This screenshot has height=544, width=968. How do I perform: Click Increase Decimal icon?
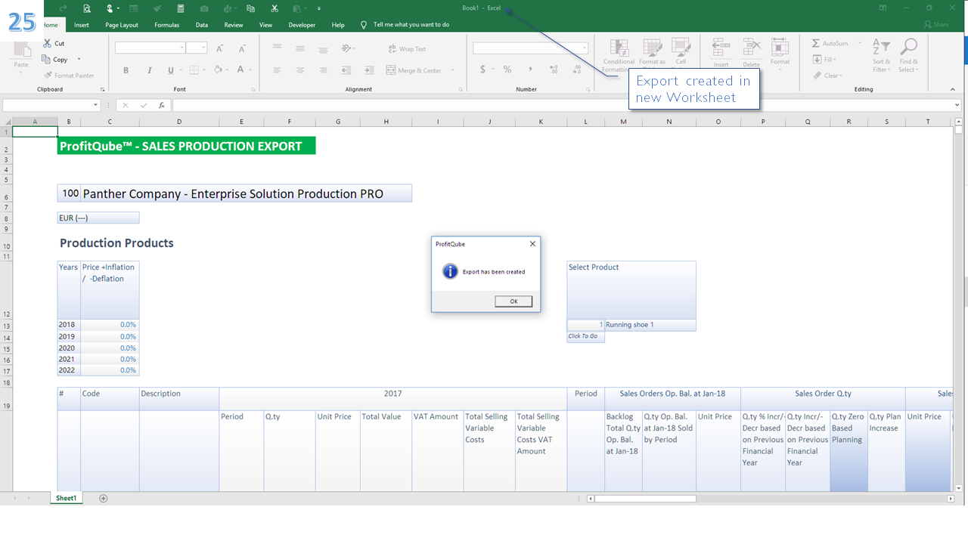[x=554, y=70]
